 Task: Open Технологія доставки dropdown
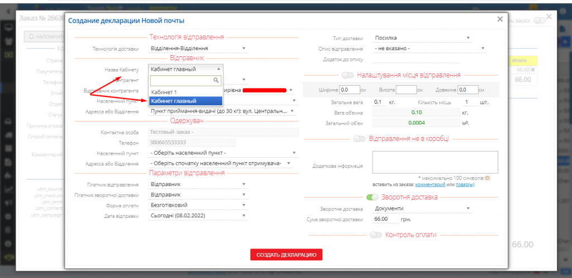click(198, 48)
